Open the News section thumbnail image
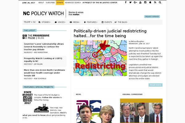The image size is (185, 123). (95, 111)
